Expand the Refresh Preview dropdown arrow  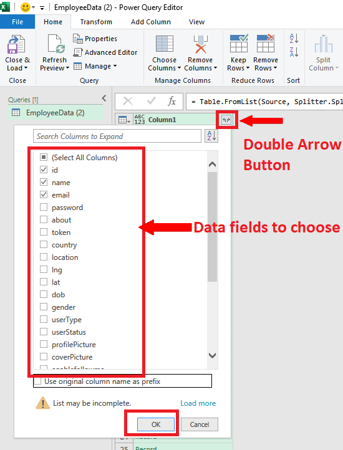67,68
